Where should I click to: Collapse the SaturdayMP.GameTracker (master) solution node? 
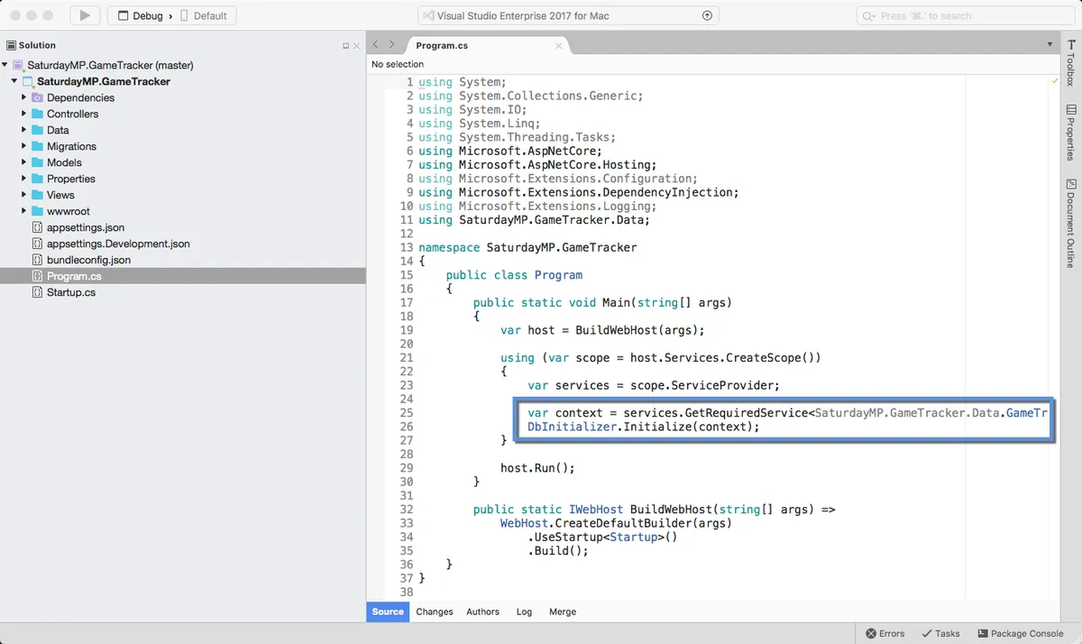click(x=5, y=65)
